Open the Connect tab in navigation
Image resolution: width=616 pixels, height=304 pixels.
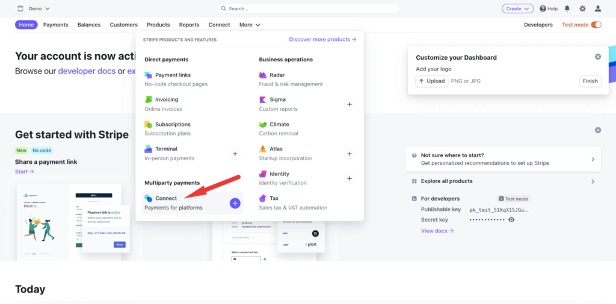[x=219, y=25]
